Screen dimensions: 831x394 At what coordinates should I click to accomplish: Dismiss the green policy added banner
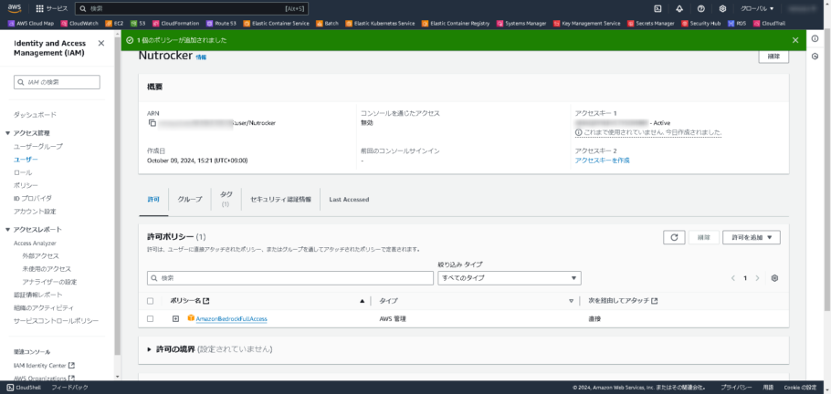click(795, 40)
